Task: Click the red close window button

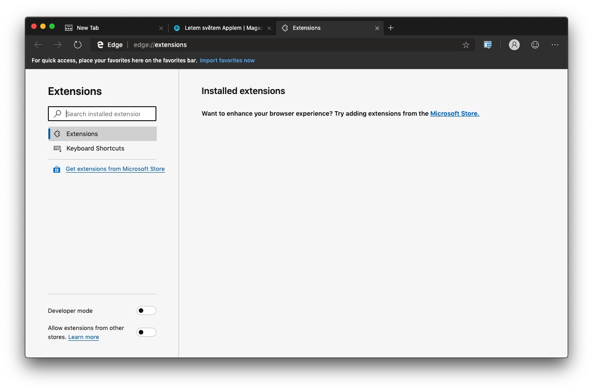Action: (34, 26)
